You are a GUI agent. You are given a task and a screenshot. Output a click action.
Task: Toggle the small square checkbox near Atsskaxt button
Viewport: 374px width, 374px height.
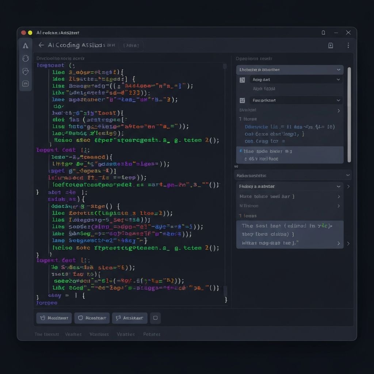coord(155,318)
